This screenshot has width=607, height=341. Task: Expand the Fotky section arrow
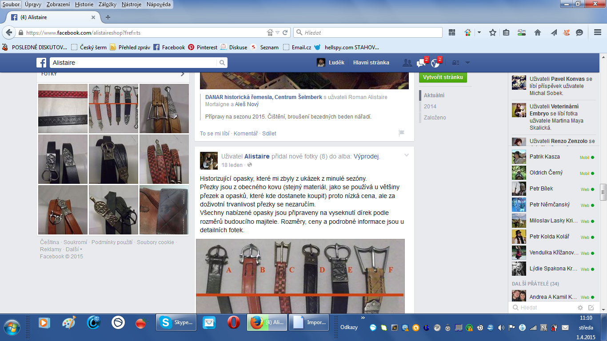tap(182, 74)
